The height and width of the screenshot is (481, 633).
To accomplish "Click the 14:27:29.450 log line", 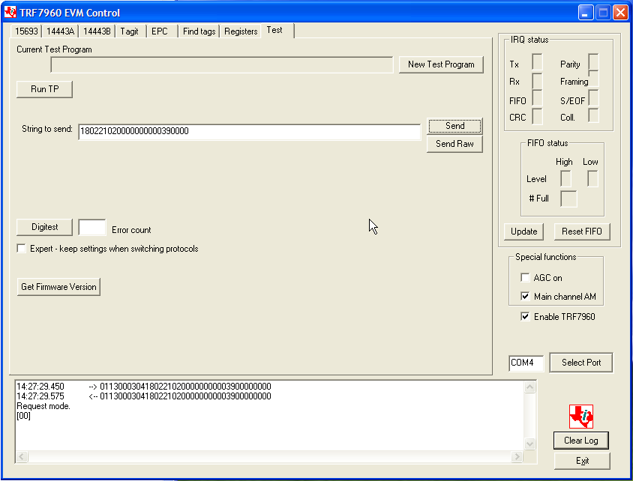I will 144,387.
